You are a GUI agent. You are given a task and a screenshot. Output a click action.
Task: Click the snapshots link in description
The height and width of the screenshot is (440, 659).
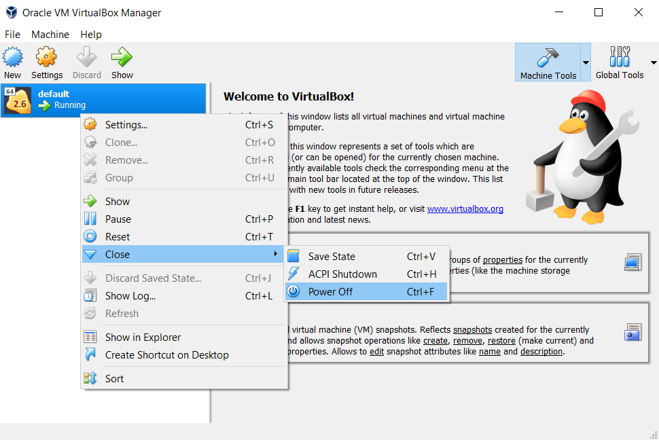click(472, 329)
